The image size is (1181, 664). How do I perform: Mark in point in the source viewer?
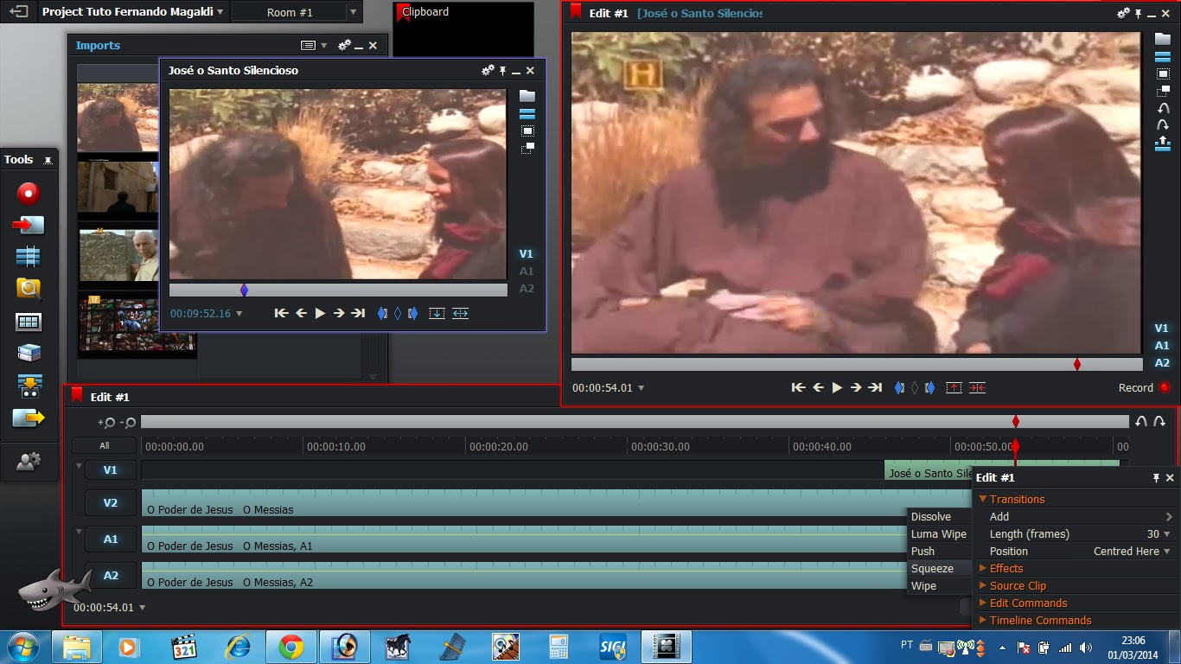(382, 313)
